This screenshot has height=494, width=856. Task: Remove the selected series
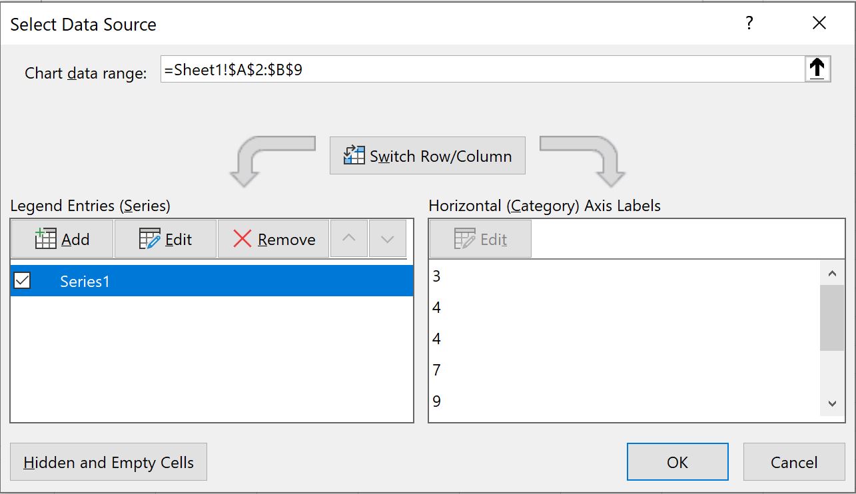pos(274,240)
